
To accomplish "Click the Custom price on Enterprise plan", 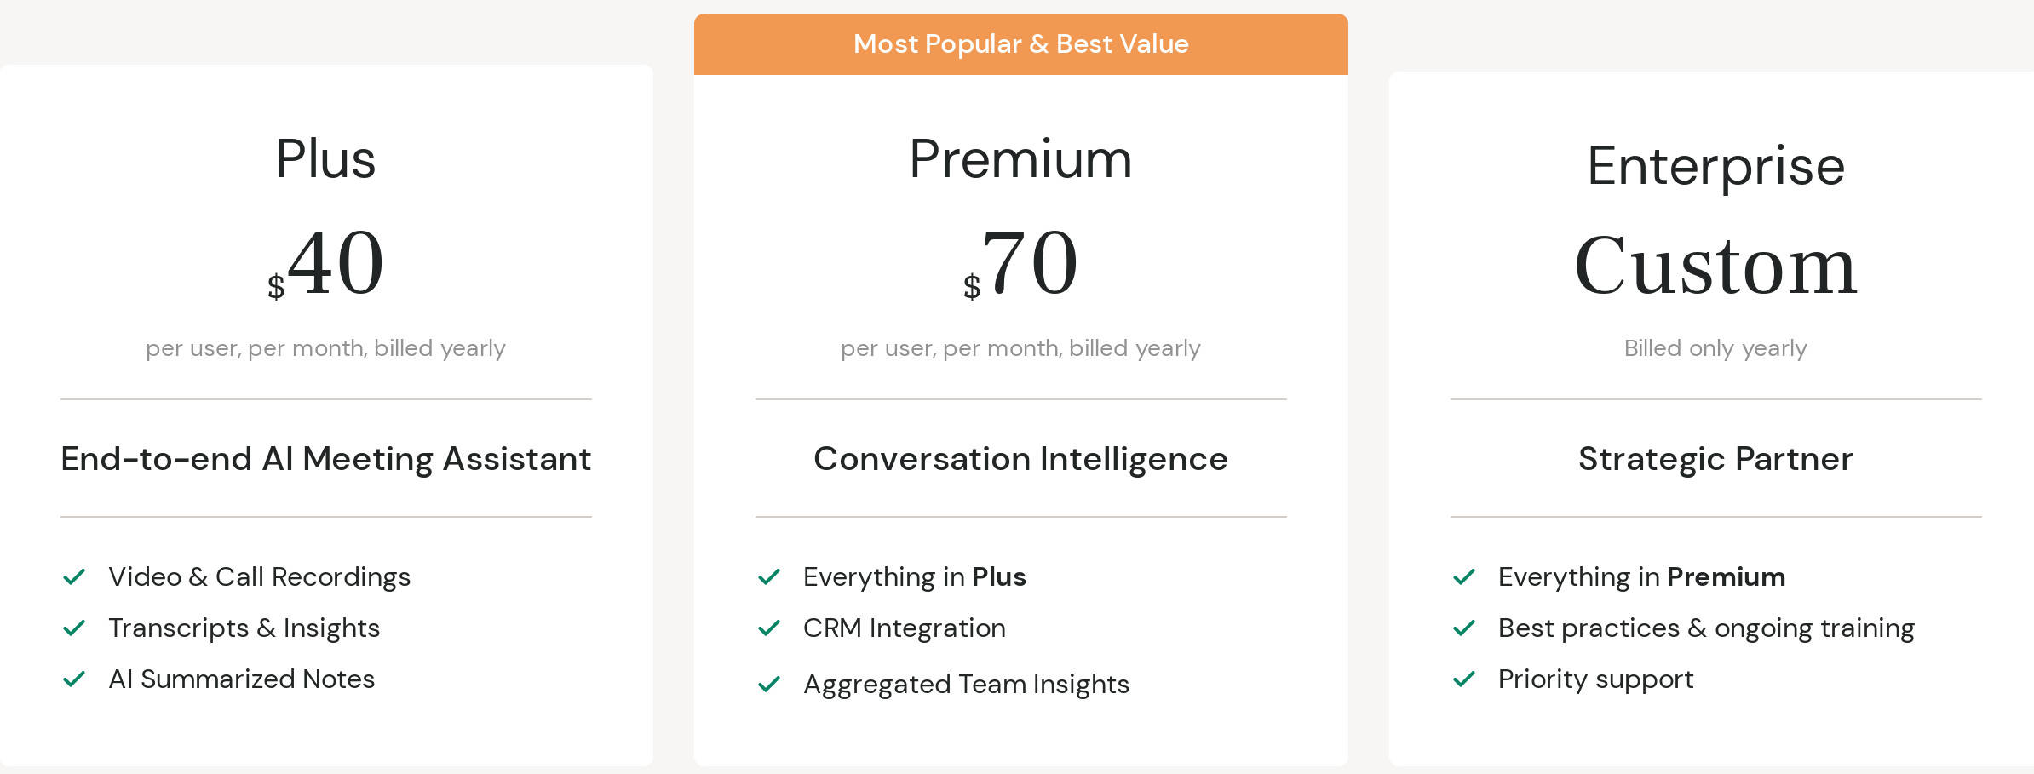I will point(1715,267).
